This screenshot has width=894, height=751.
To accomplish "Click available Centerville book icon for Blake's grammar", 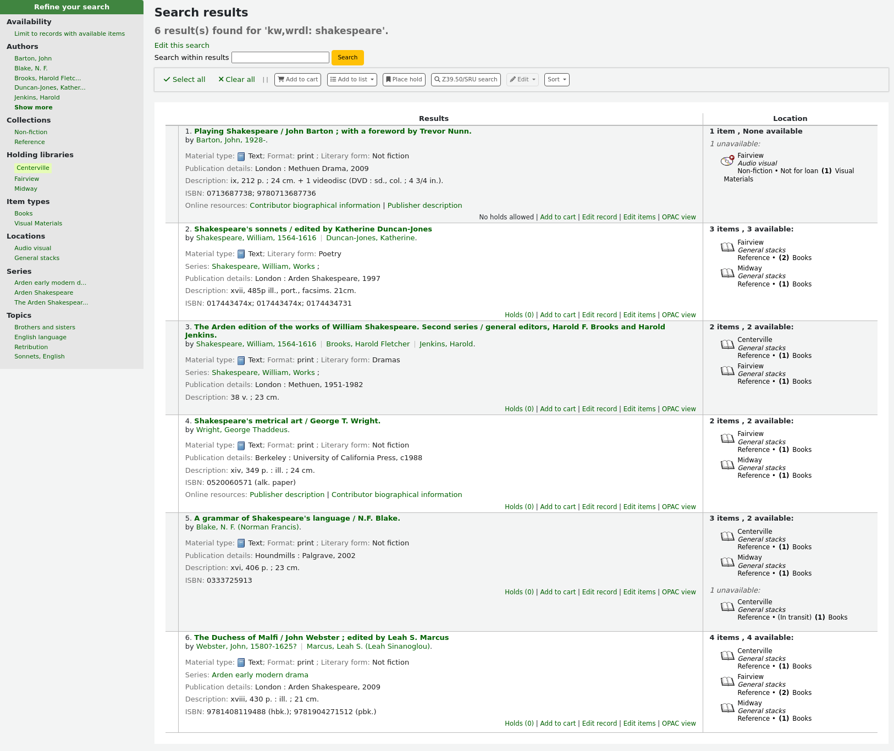I will click(x=727, y=537).
